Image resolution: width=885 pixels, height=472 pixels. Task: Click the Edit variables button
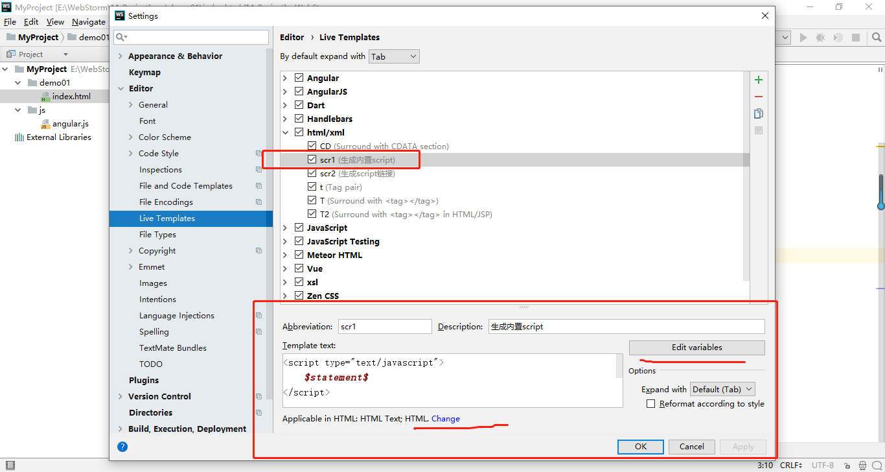pos(697,348)
